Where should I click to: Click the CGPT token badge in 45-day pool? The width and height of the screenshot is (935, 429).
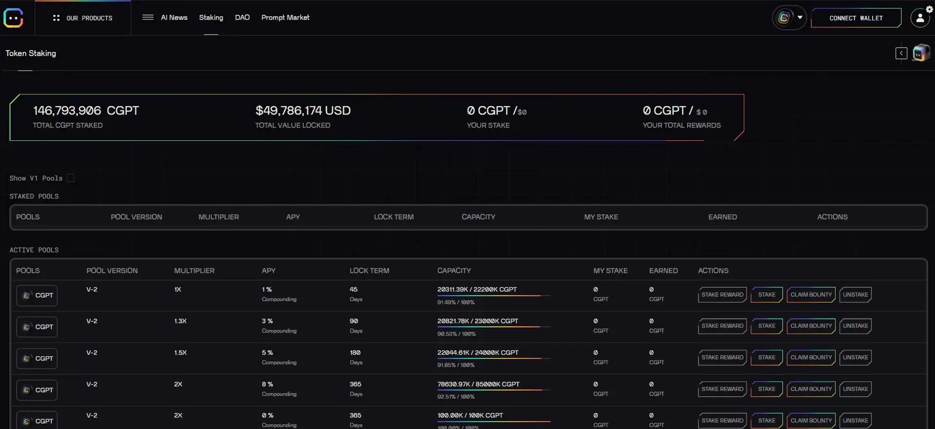coord(37,296)
